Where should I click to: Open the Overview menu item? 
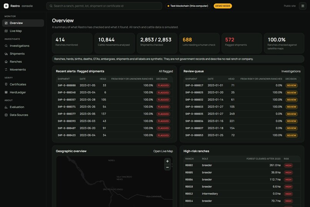pyautogui.click(x=23, y=23)
